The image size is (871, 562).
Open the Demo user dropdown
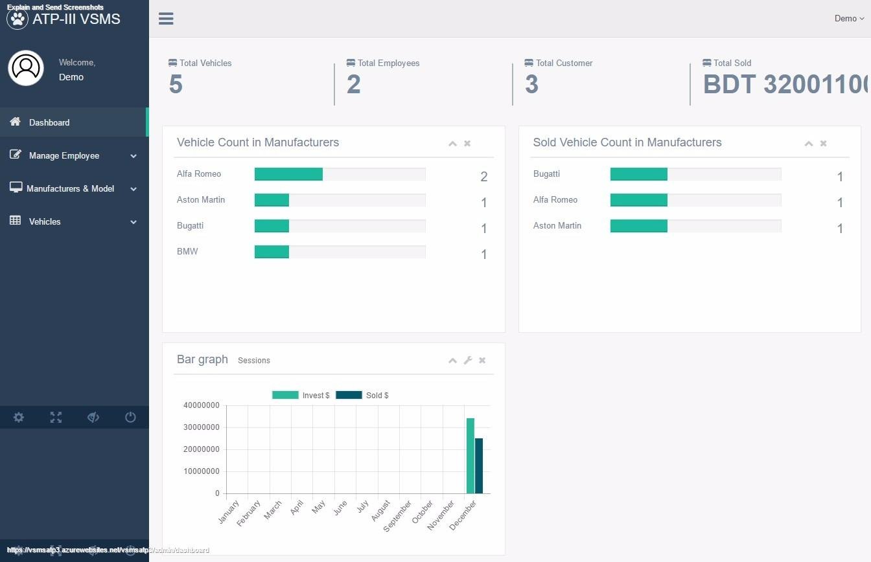(848, 19)
